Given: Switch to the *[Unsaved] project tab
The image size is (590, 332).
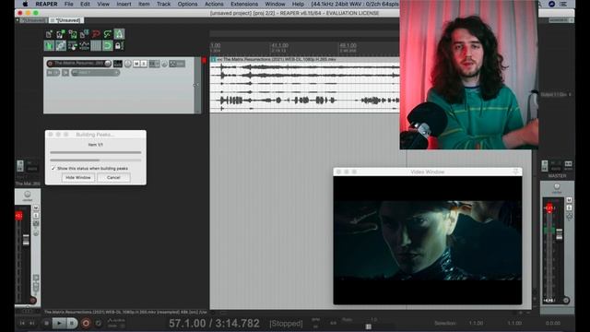Looking at the screenshot, I should click(65, 20).
